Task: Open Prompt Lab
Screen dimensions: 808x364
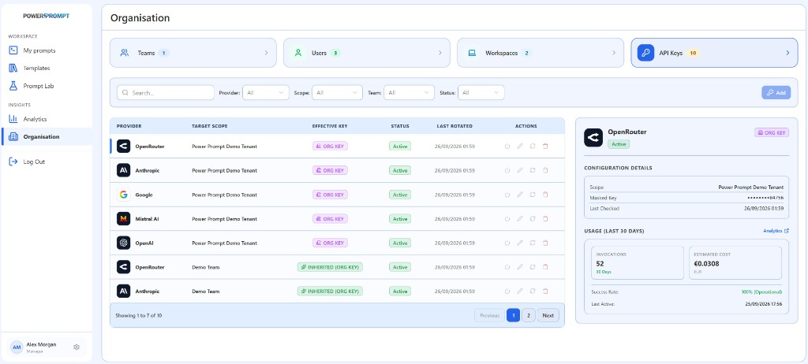Action: [x=47, y=86]
